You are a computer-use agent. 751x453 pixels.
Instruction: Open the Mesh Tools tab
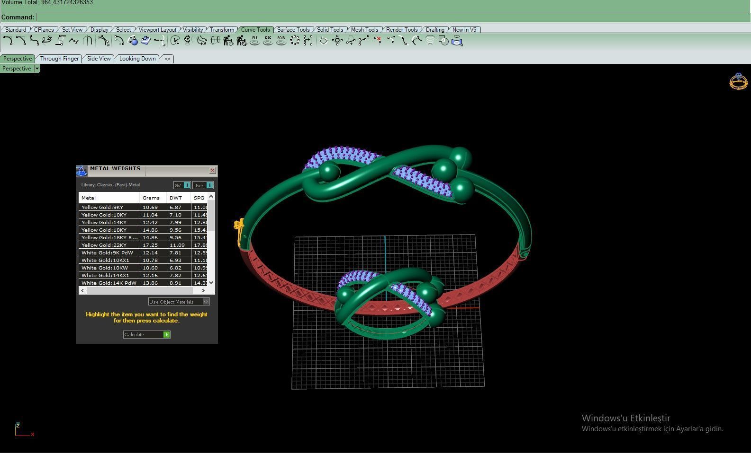click(x=364, y=29)
